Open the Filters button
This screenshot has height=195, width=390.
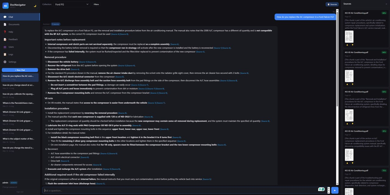[96, 4]
